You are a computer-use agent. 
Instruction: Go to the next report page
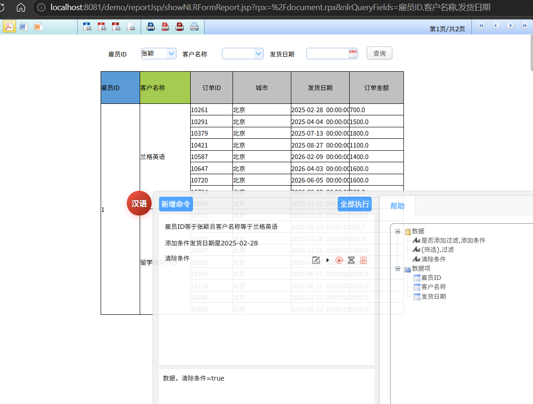coord(510,26)
